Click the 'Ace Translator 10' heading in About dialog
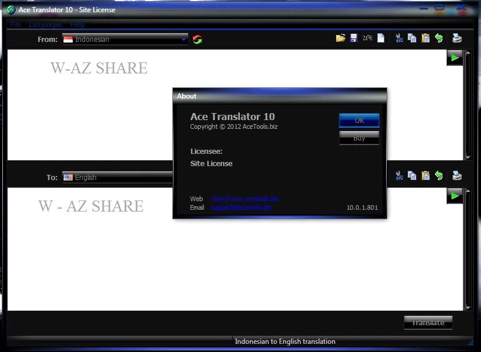 tap(232, 117)
